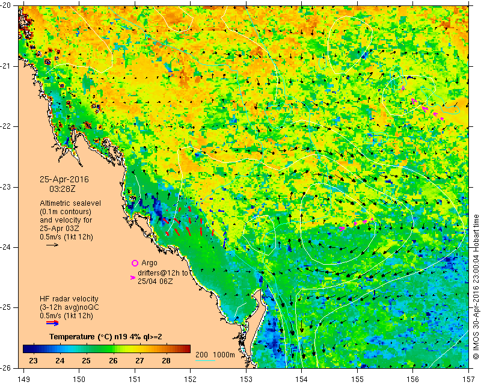Click the 'HF radar velocity' legend heading

coord(69,299)
